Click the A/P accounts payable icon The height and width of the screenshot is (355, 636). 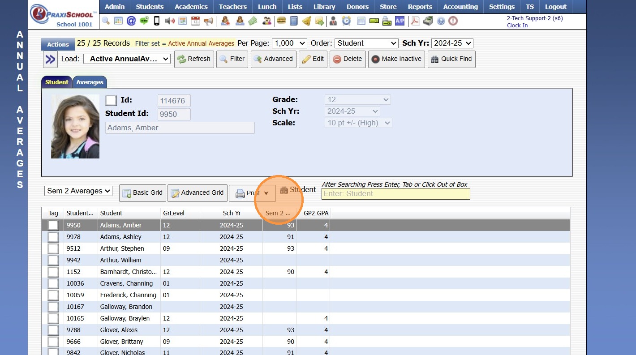coord(400,21)
